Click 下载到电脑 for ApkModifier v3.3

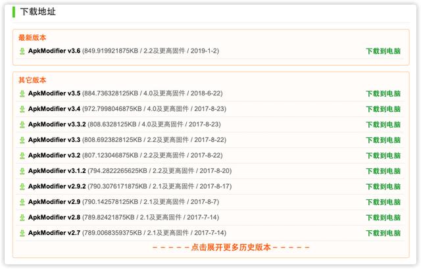click(x=383, y=140)
